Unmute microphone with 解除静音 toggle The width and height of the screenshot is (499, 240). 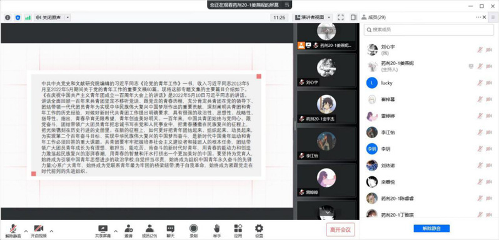pyautogui.click(x=13, y=231)
